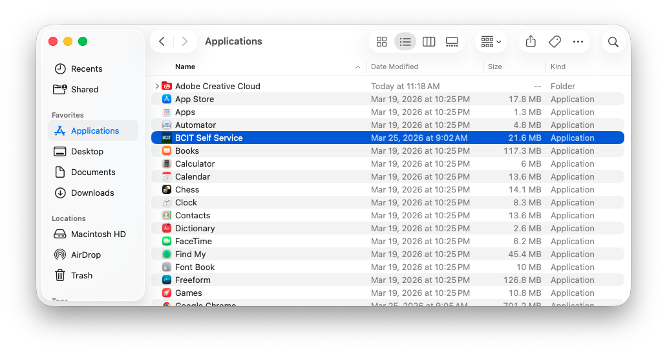Click the Search magnifier icon
Screen dimensions: 667x354
(x=613, y=42)
